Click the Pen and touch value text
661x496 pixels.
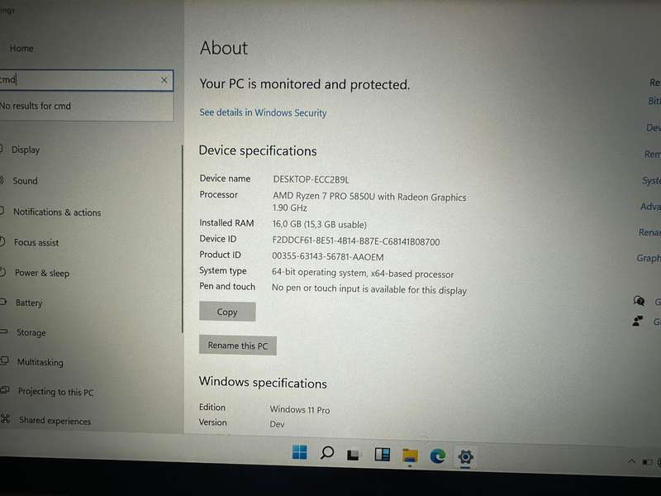point(369,290)
